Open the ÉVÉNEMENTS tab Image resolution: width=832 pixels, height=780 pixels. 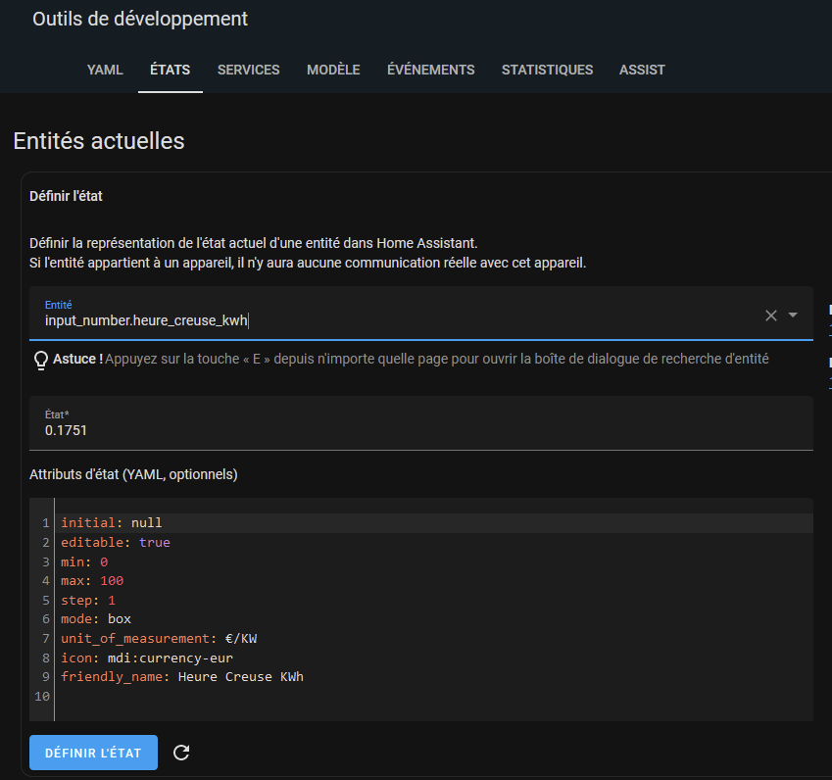(430, 70)
